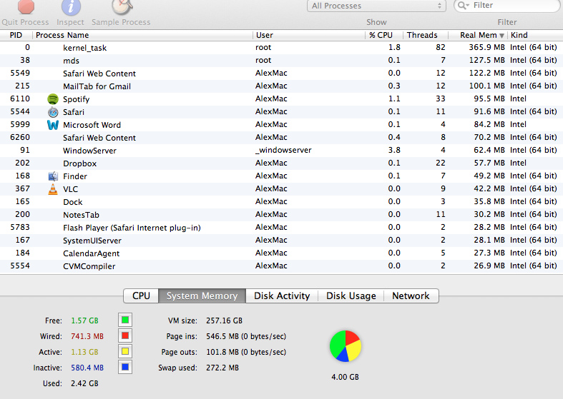Sort by % CPU column header
Viewport: 563px width, 399px height.
pos(384,35)
